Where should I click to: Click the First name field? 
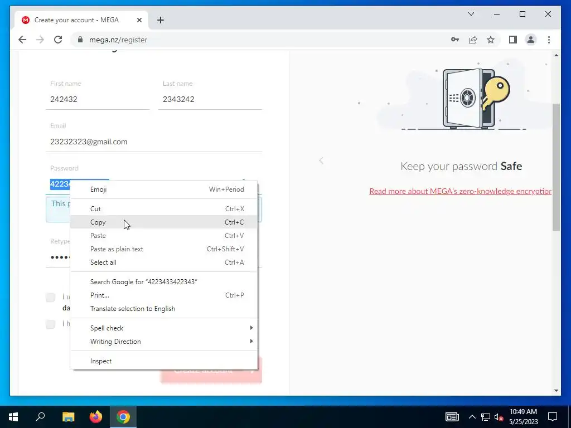[x=98, y=99]
